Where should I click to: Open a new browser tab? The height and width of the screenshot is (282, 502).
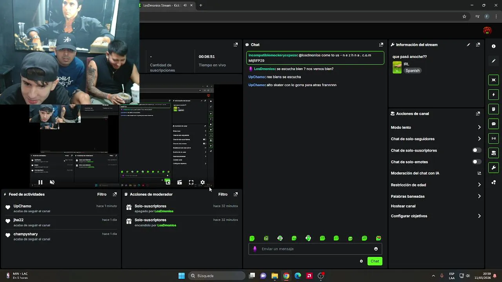point(201,5)
